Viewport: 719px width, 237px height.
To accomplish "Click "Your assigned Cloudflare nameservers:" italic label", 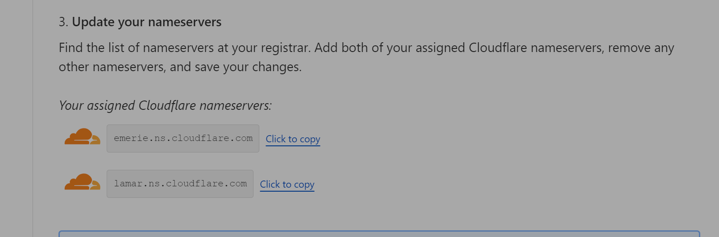I will tap(165, 105).
